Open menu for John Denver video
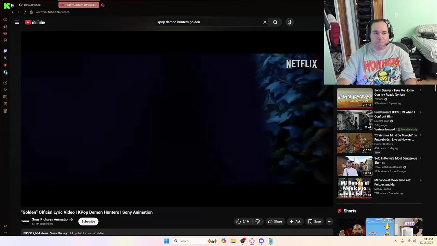This screenshot has width=437, height=246. tap(421, 91)
